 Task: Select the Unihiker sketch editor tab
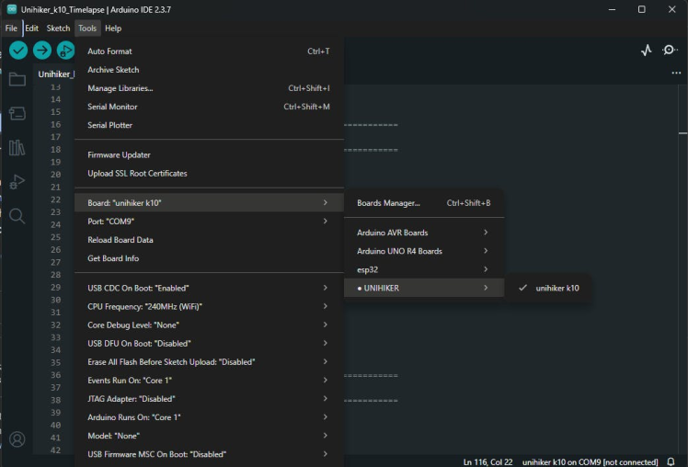[x=54, y=74]
